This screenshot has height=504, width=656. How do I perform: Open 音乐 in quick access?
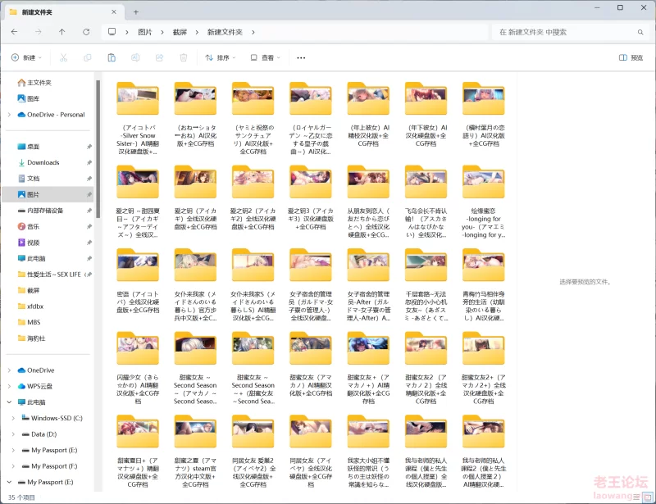[29, 226]
